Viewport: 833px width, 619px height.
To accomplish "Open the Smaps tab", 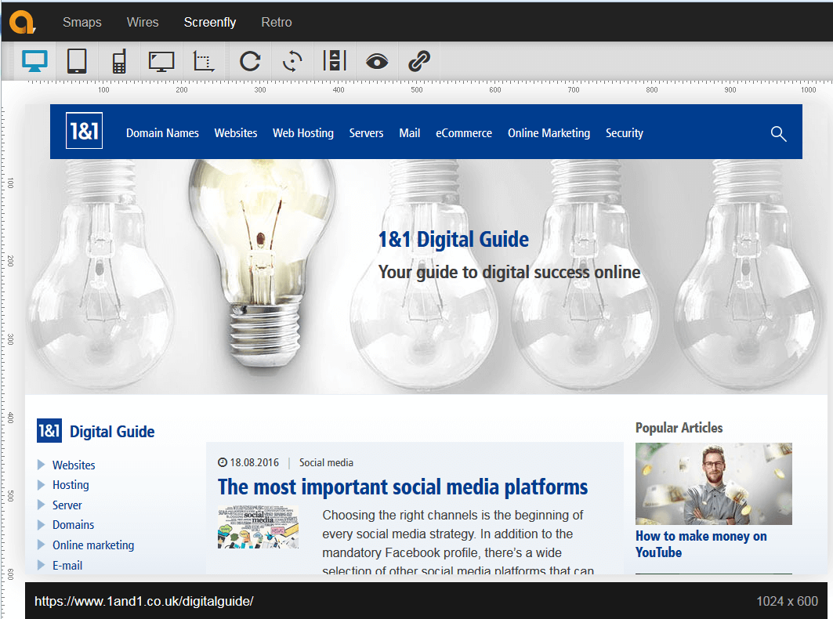I will [x=81, y=22].
